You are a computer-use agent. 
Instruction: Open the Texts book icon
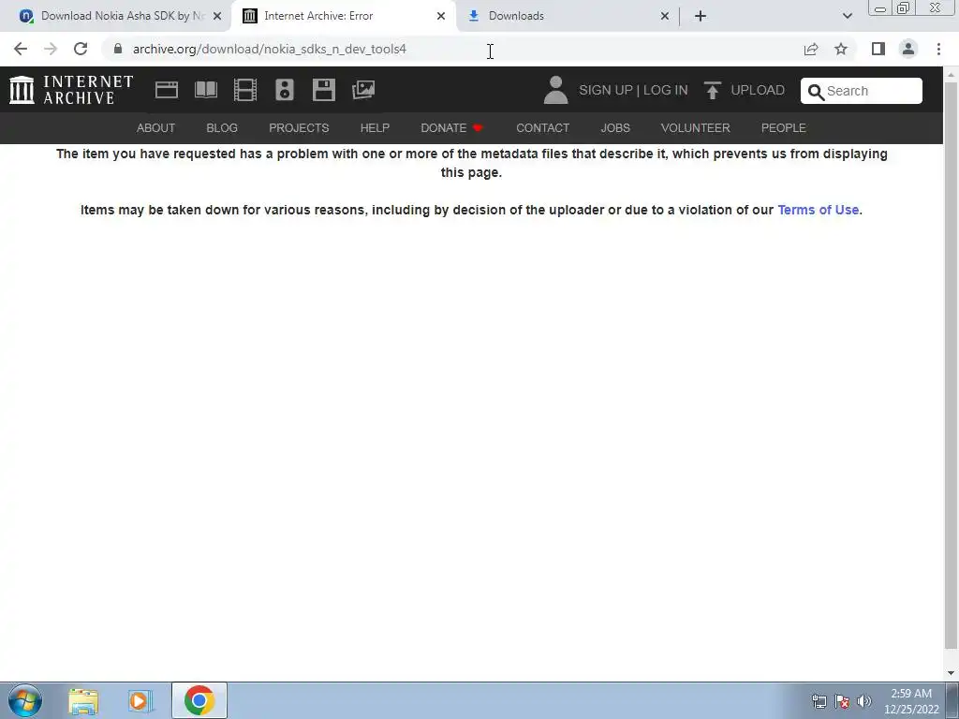point(205,90)
